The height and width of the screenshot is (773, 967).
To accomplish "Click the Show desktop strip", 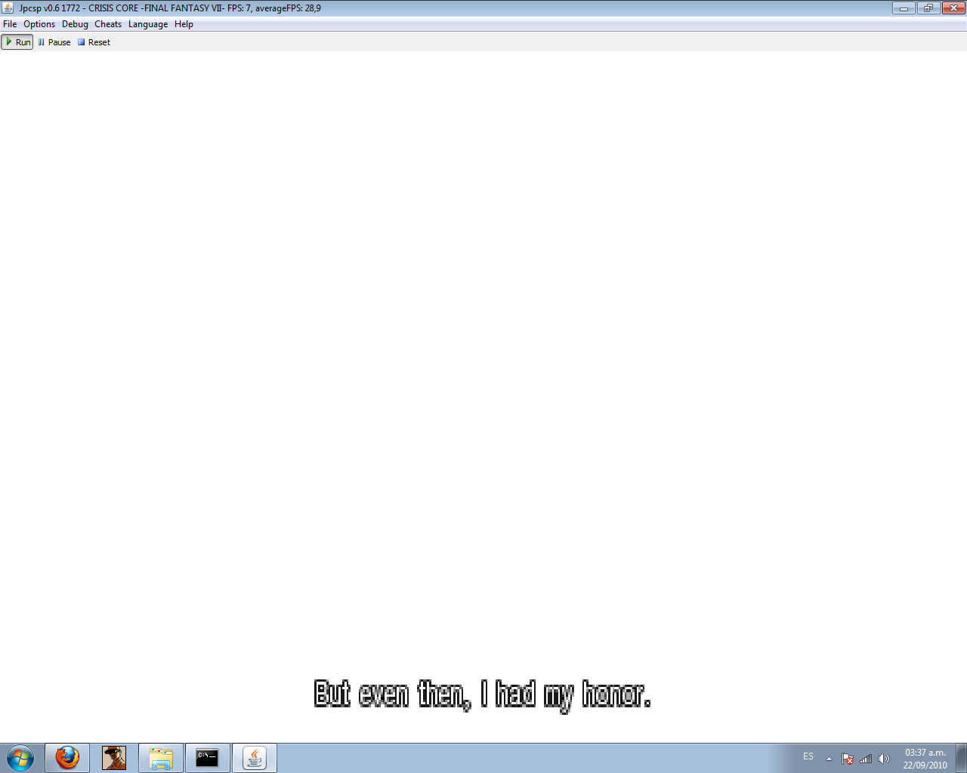I will pyautogui.click(x=962, y=758).
